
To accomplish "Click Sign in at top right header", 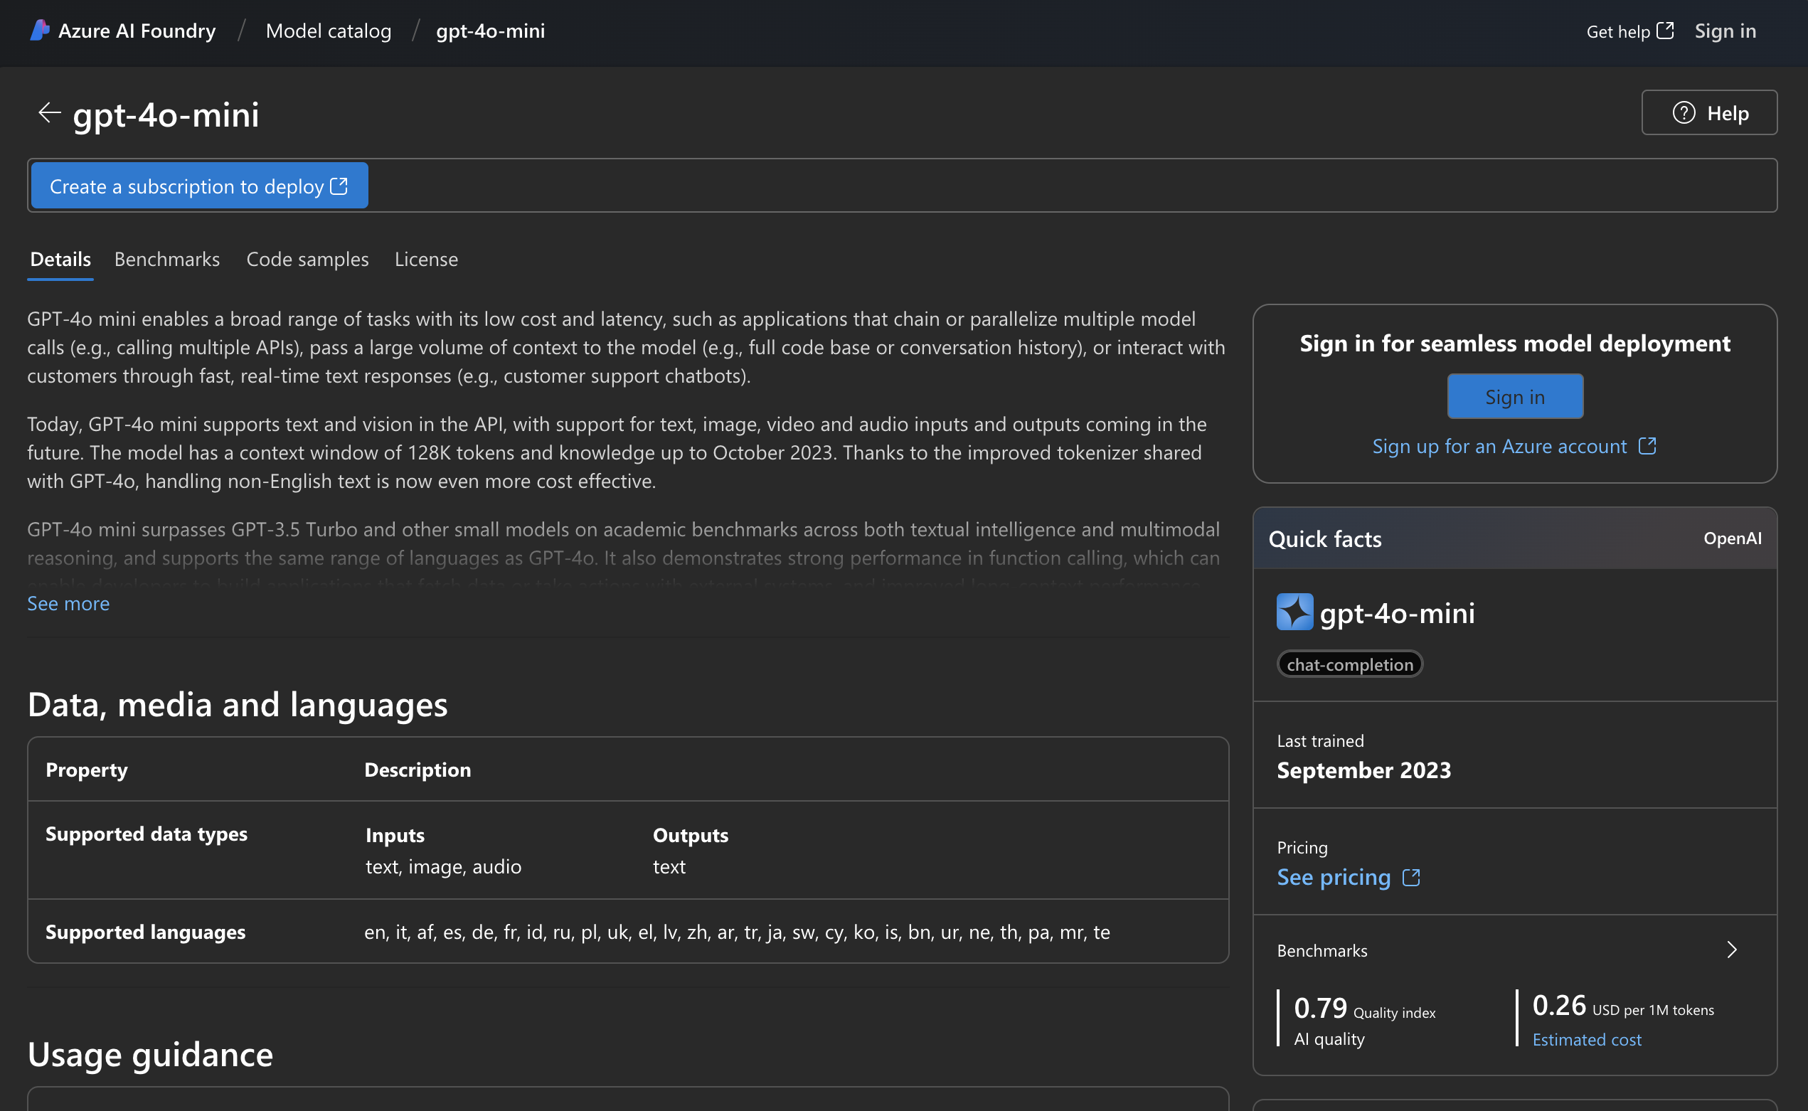I will [x=1725, y=31].
